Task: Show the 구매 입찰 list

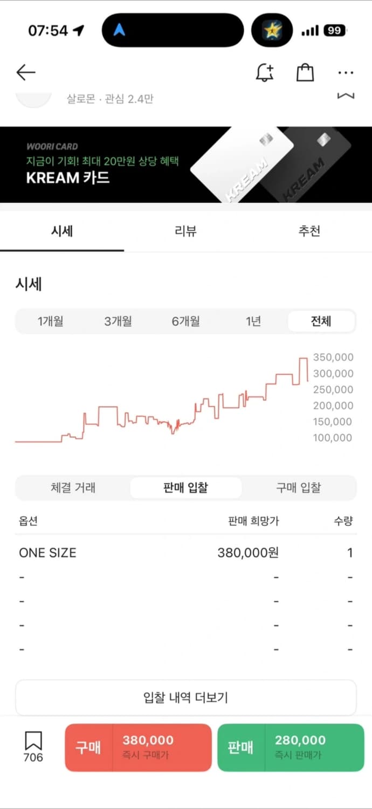Action: click(x=298, y=488)
